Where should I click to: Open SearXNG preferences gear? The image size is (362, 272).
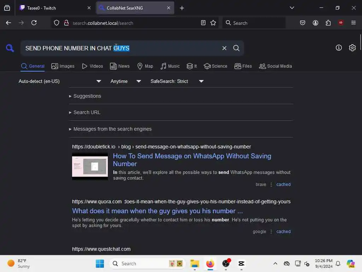(x=352, y=48)
